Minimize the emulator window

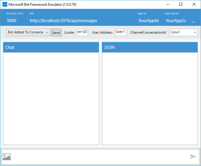(x=168, y=4)
